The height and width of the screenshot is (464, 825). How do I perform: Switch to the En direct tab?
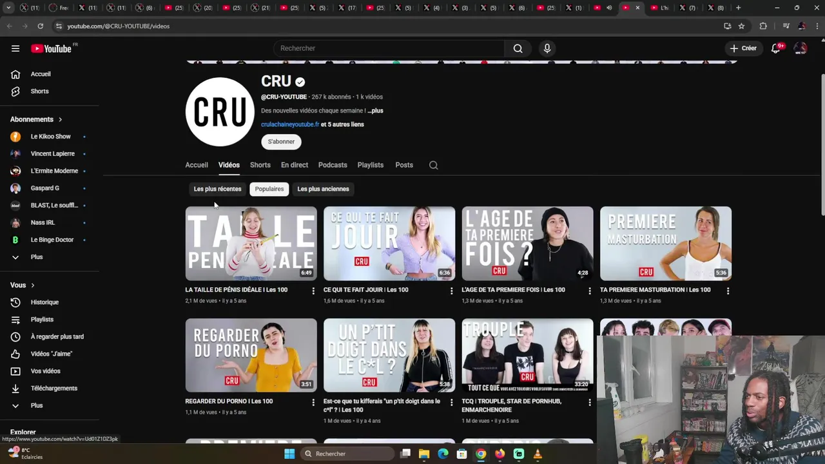point(295,165)
